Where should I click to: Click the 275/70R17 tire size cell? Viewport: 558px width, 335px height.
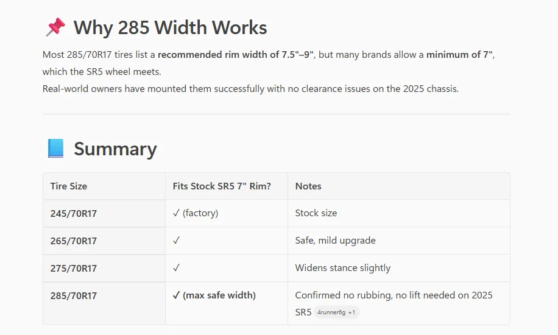coord(74,268)
